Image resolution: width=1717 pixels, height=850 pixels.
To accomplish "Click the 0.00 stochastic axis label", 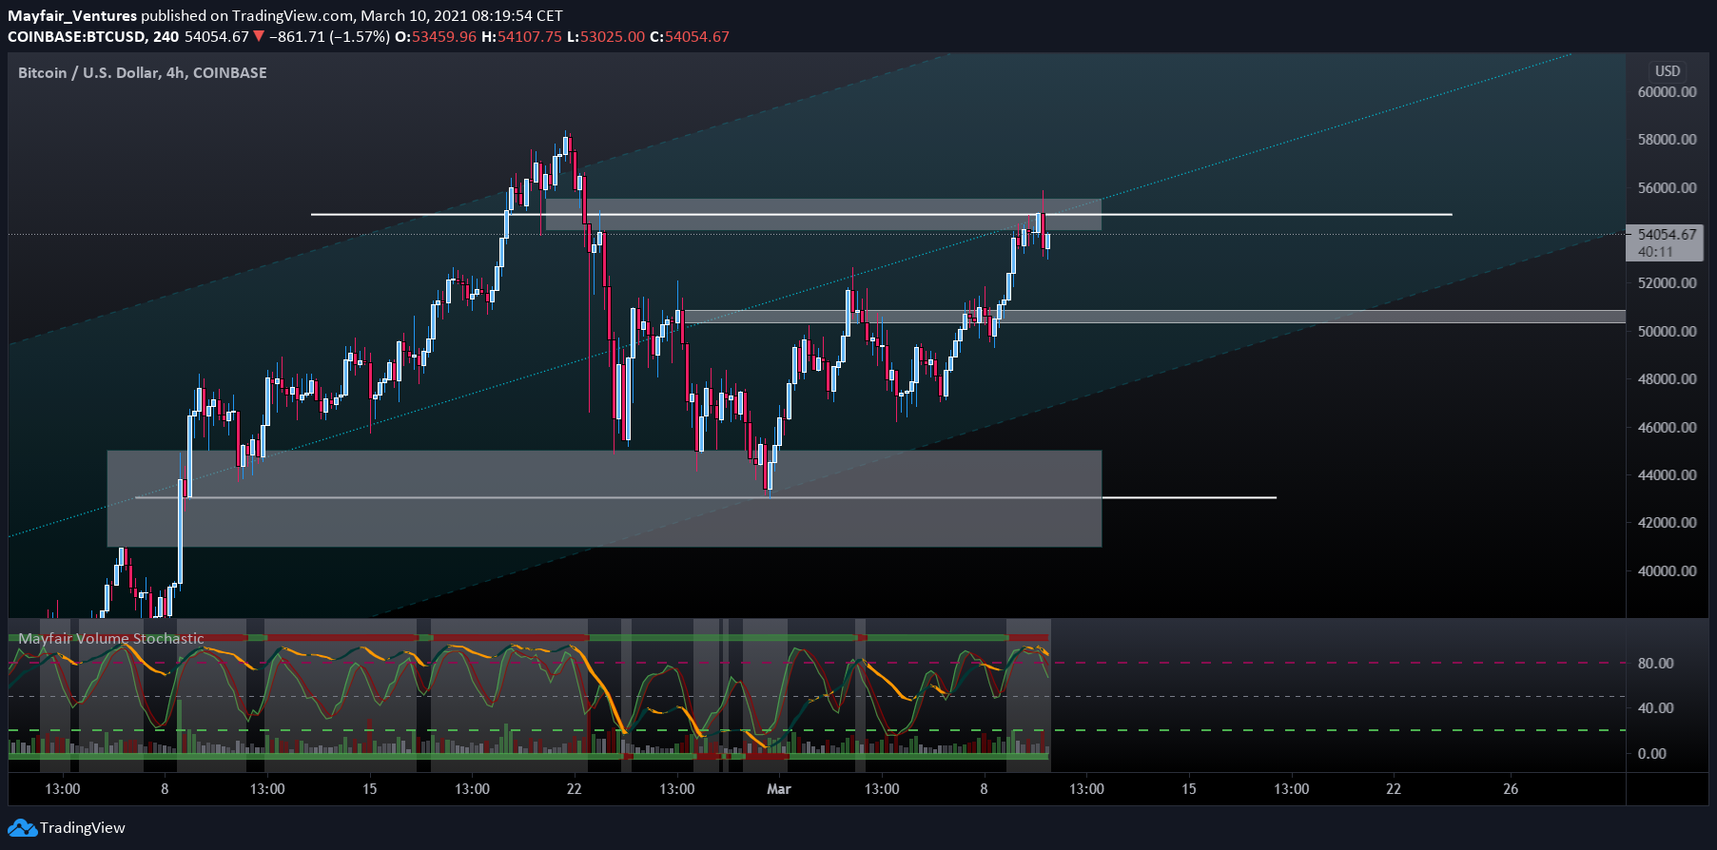I will (1651, 753).
